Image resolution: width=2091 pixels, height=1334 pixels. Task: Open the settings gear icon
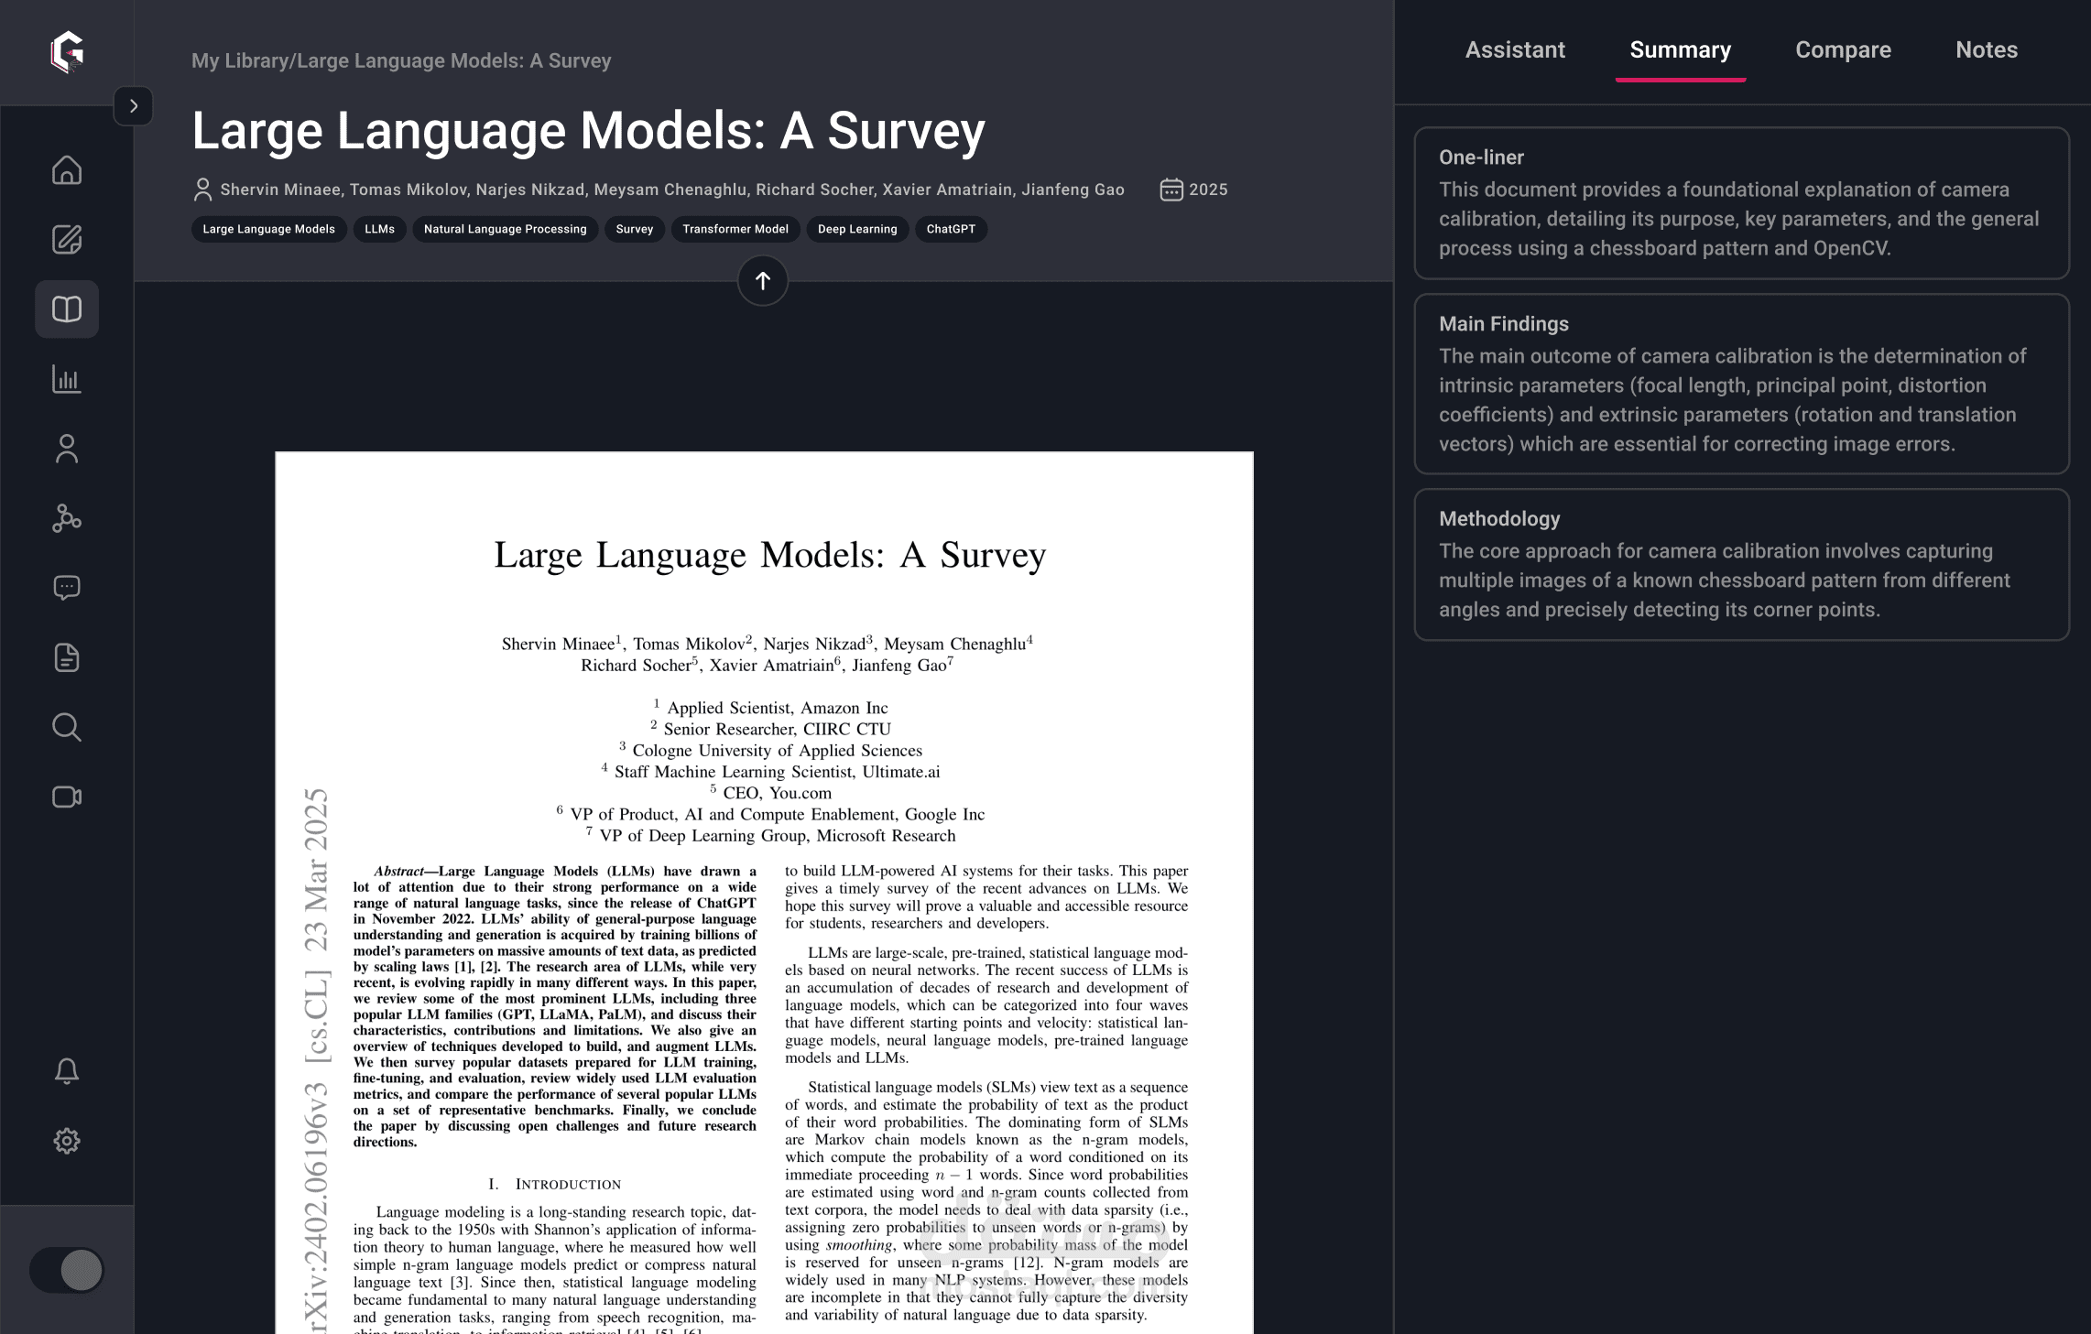click(67, 1141)
